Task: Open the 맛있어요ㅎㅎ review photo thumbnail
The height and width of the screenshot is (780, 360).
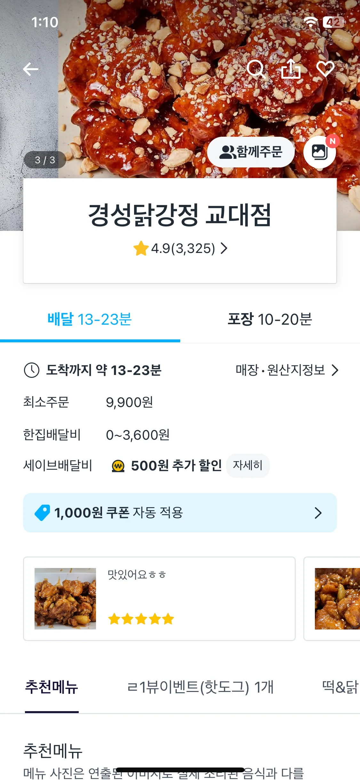Action: click(65, 598)
